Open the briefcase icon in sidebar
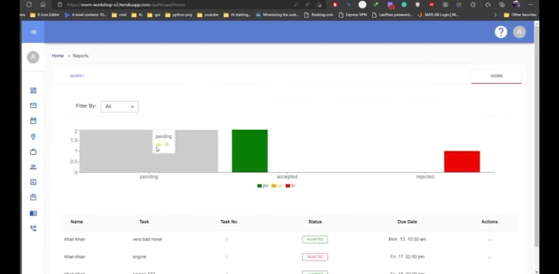The image size is (559, 274). coord(33,152)
